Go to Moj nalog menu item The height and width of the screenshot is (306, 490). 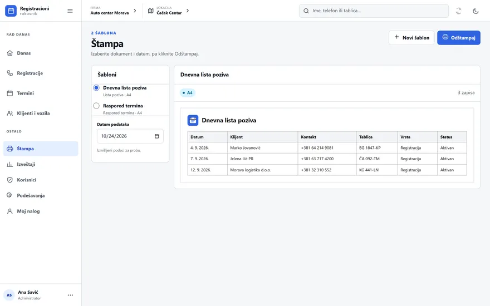(x=41, y=211)
